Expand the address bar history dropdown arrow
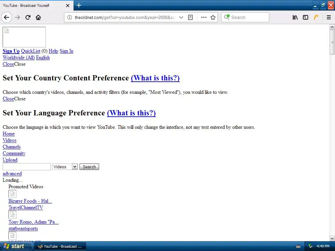The width and height of the screenshot is (335, 251). [x=181, y=17]
